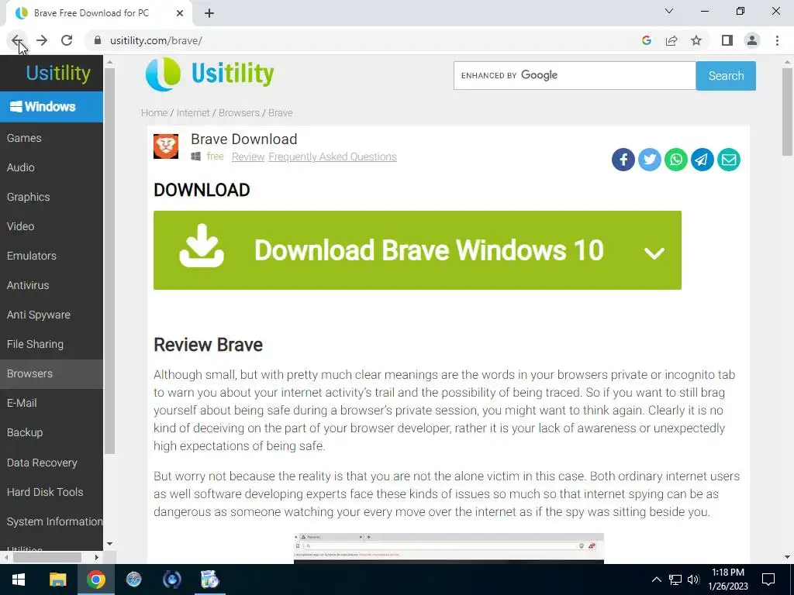This screenshot has height=595, width=794.
Task: Open the Backup category
Action: [51, 432]
